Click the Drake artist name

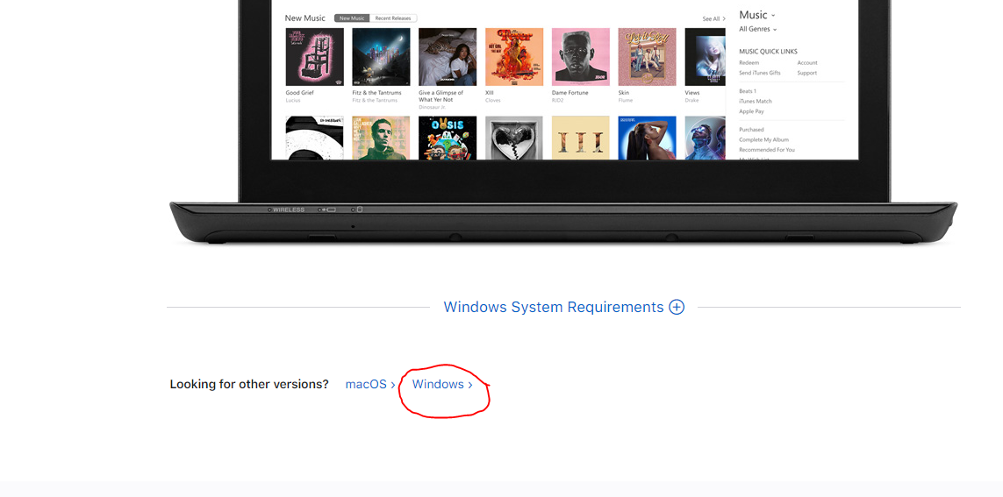tap(691, 100)
